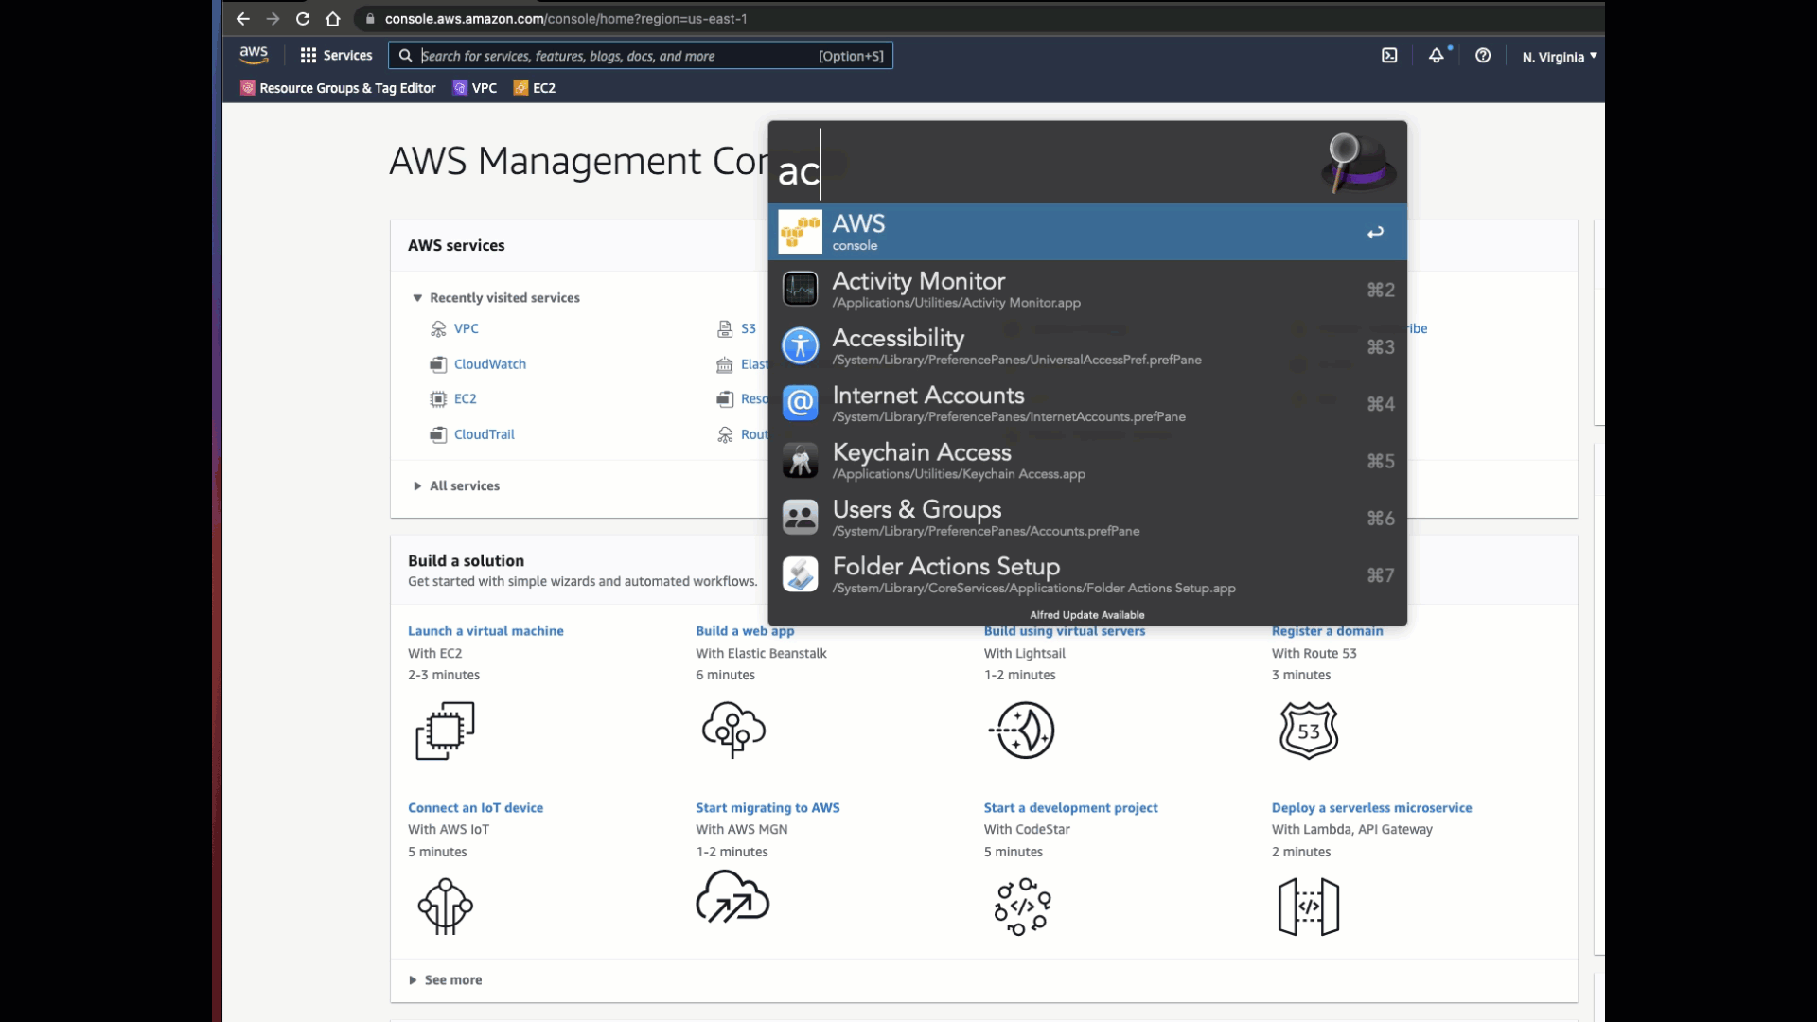Select Keychain Access result in Alfred
Viewport: 1817px width, 1022px height.
pos(1087,461)
